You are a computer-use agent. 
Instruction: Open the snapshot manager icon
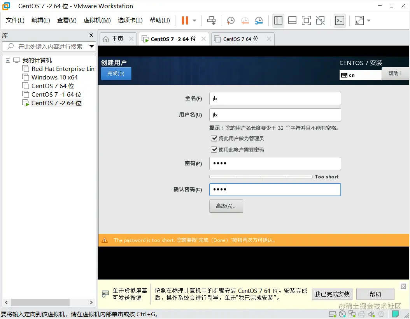pos(259,20)
